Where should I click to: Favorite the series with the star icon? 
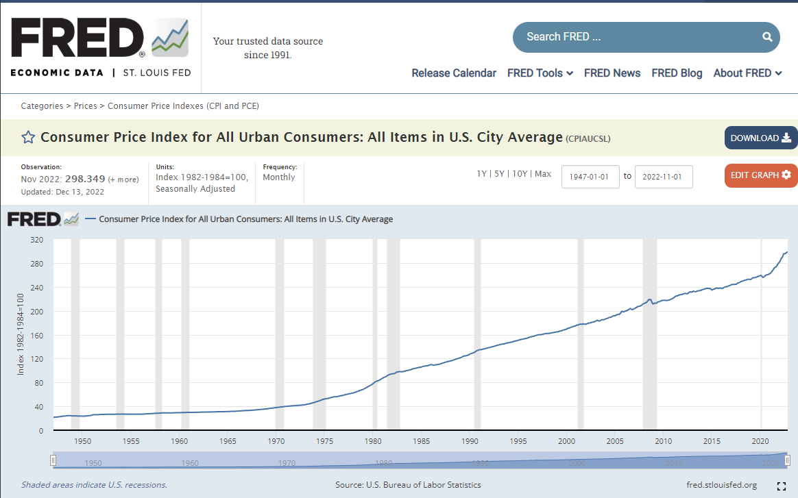click(28, 138)
